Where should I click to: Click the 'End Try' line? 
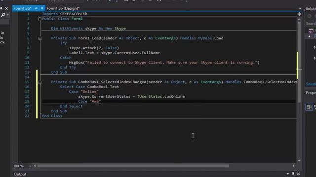tap(68, 67)
